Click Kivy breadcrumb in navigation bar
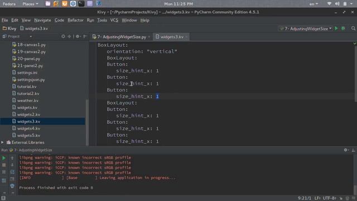 point(9,28)
